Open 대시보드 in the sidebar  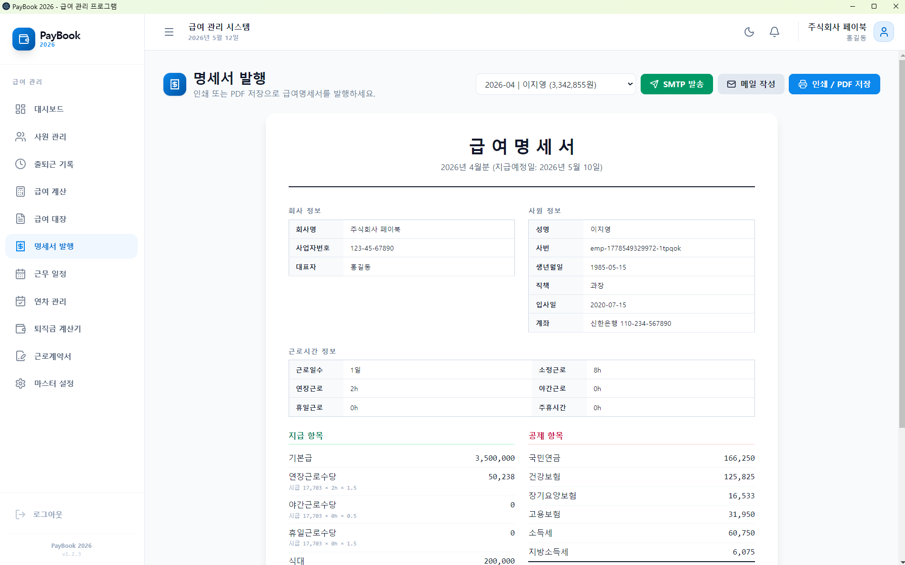pos(71,109)
